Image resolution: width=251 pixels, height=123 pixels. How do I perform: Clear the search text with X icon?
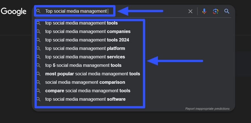pos(190,11)
